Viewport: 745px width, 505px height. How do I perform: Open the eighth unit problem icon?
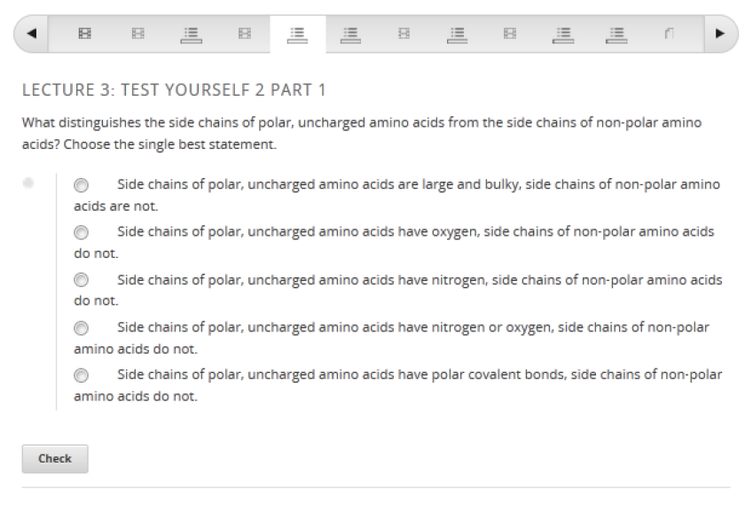pyautogui.click(x=457, y=35)
